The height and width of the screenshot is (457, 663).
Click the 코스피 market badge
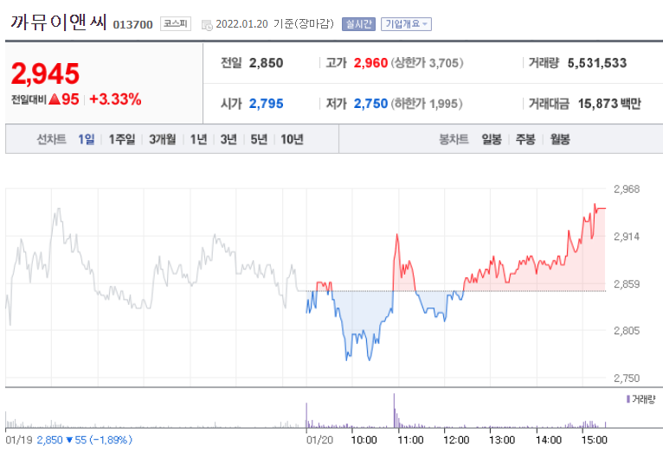(176, 23)
